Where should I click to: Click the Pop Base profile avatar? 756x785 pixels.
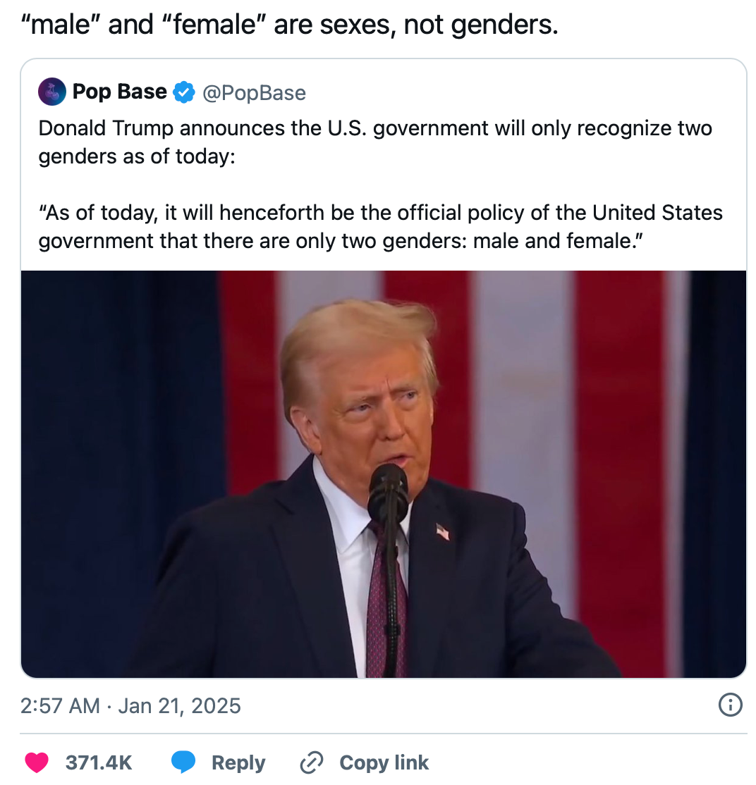(51, 92)
